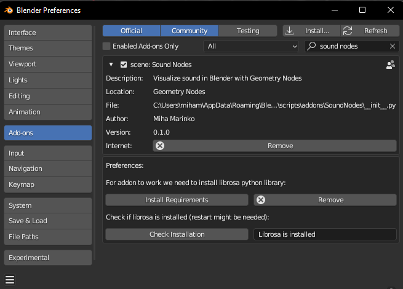Image resolution: width=403 pixels, height=289 pixels.
Task: Toggle the Testing add-ons filter
Action: click(x=248, y=31)
